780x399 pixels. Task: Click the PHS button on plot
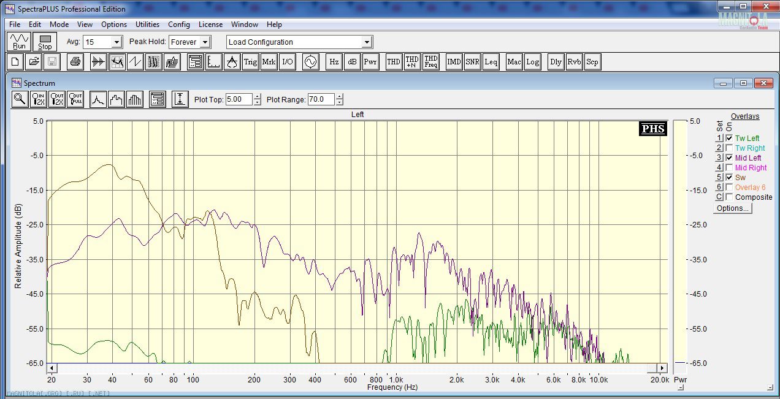[x=652, y=129]
